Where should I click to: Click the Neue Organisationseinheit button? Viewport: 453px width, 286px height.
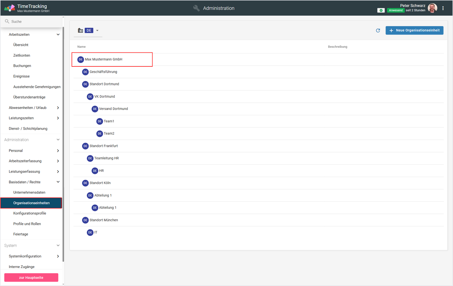(414, 30)
